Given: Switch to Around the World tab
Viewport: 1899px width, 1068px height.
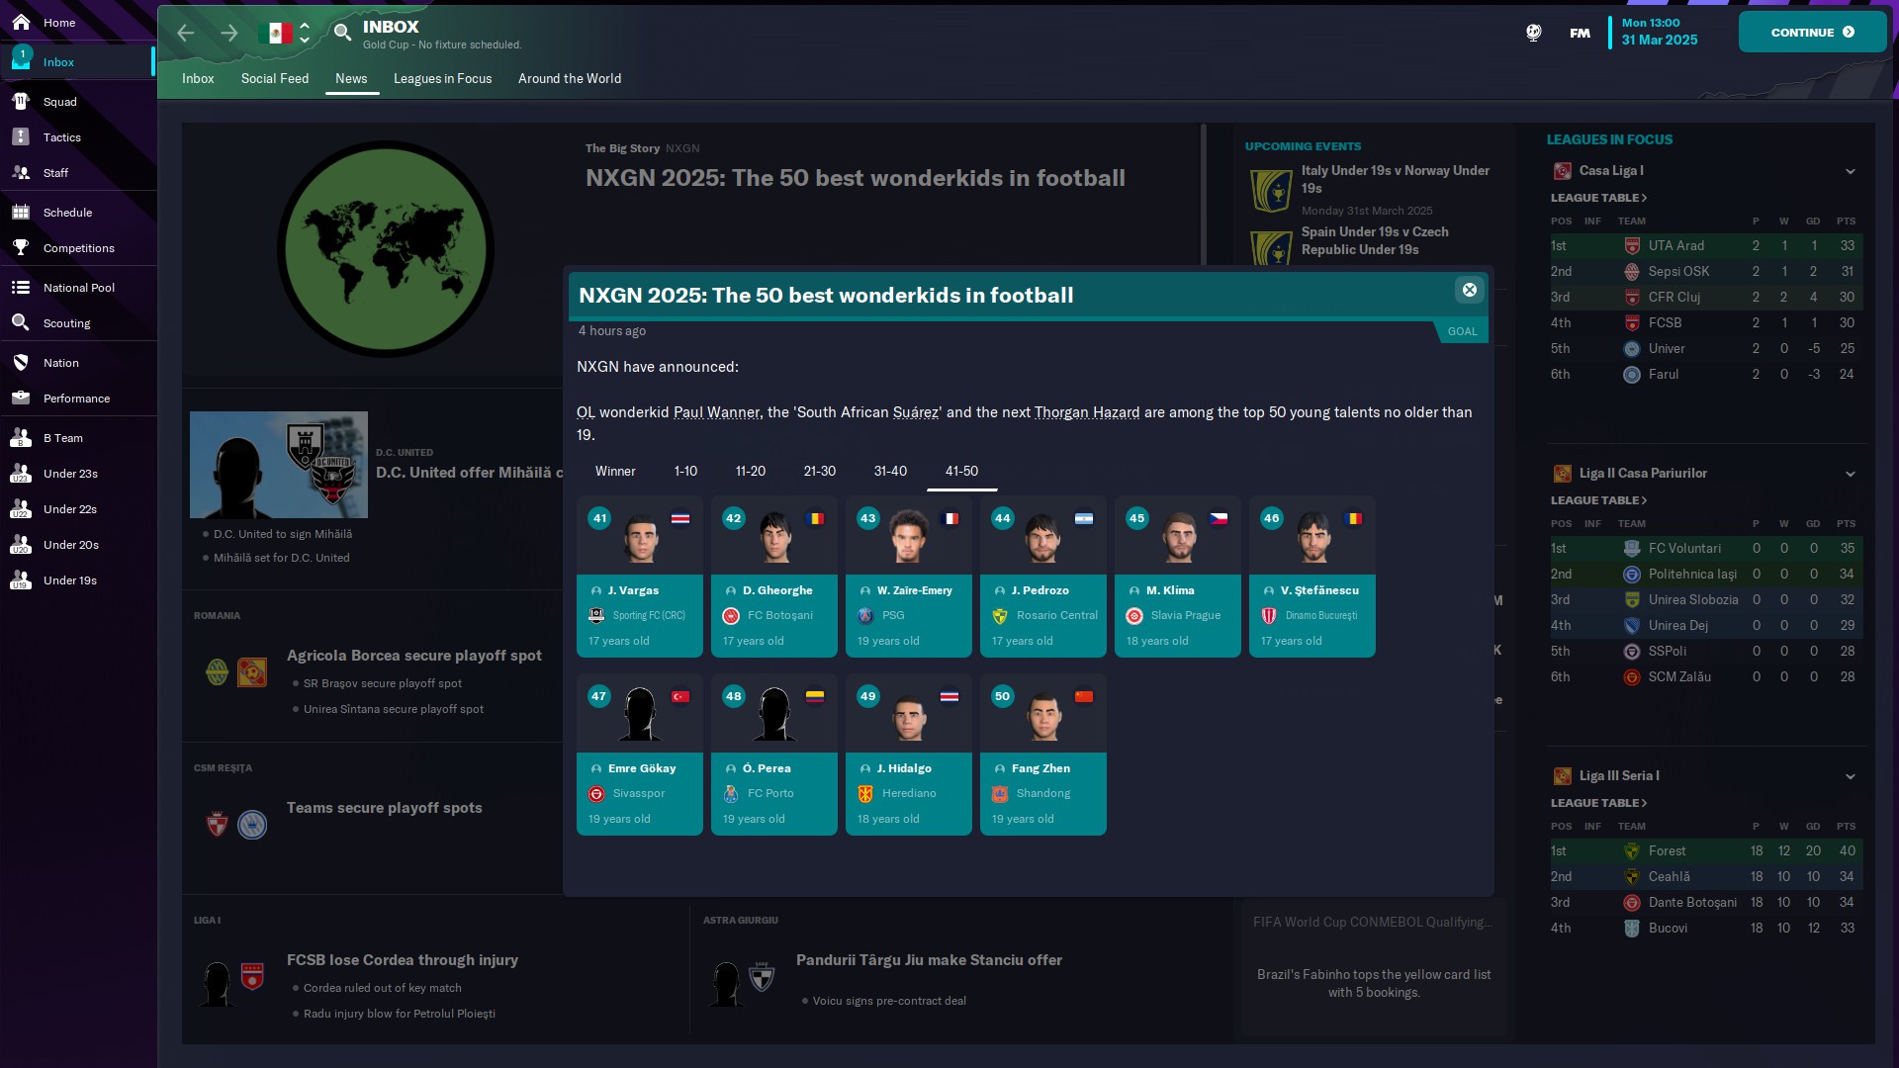Looking at the screenshot, I should [x=570, y=78].
